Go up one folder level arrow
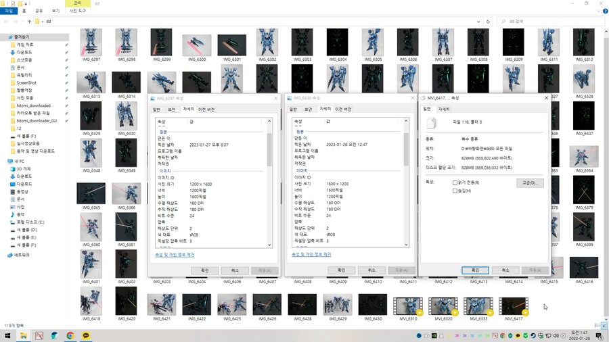Image resolution: width=609 pixels, height=342 pixels. 29,22
